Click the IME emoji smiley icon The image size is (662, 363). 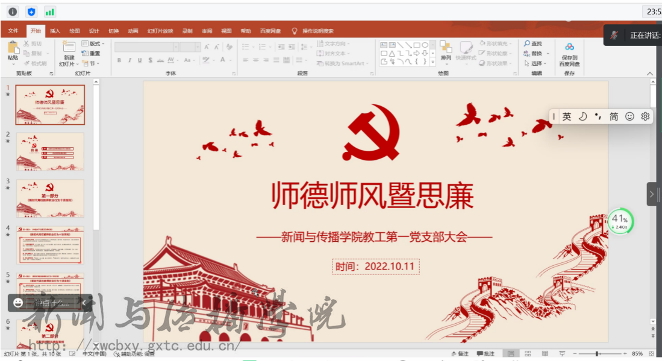click(x=629, y=116)
